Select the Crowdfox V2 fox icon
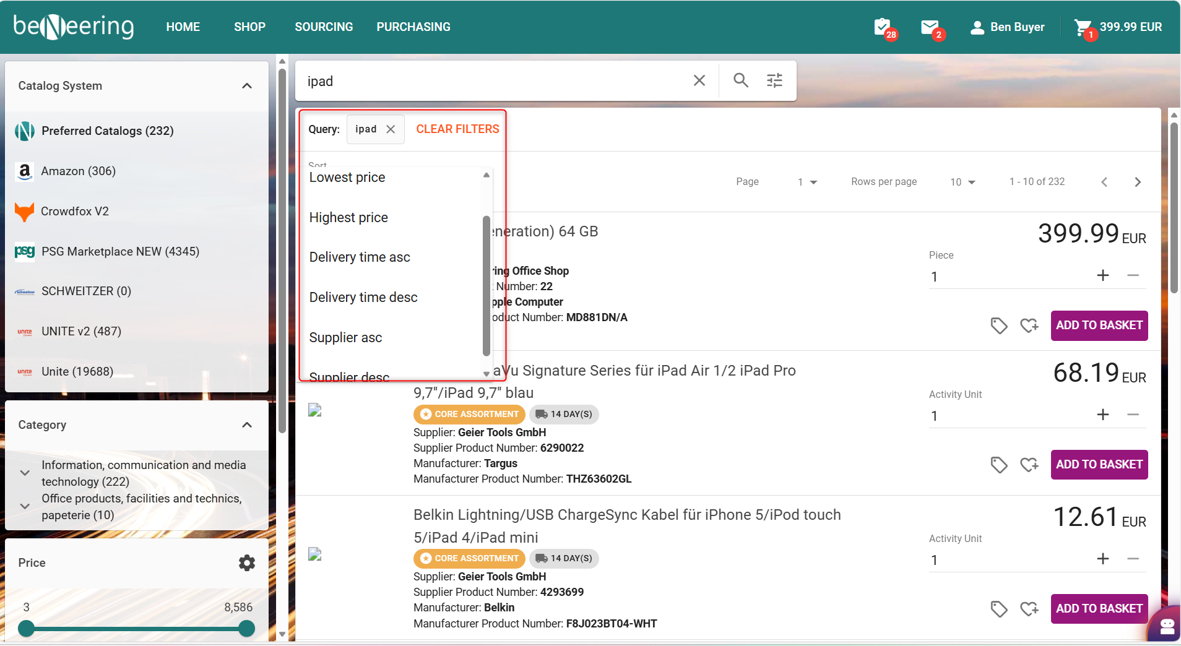 25,212
